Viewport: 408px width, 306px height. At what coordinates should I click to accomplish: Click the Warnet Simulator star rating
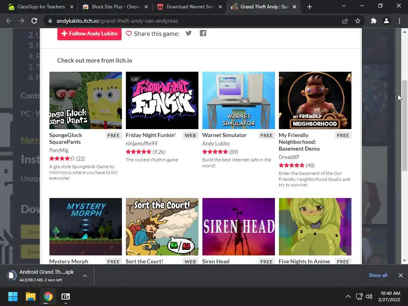215,152
